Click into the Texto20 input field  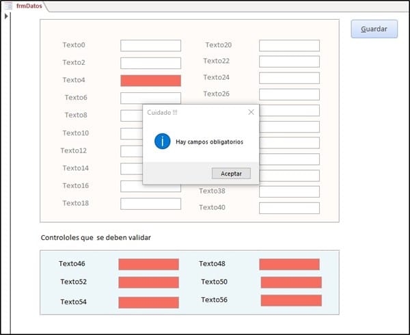tap(289, 46)
